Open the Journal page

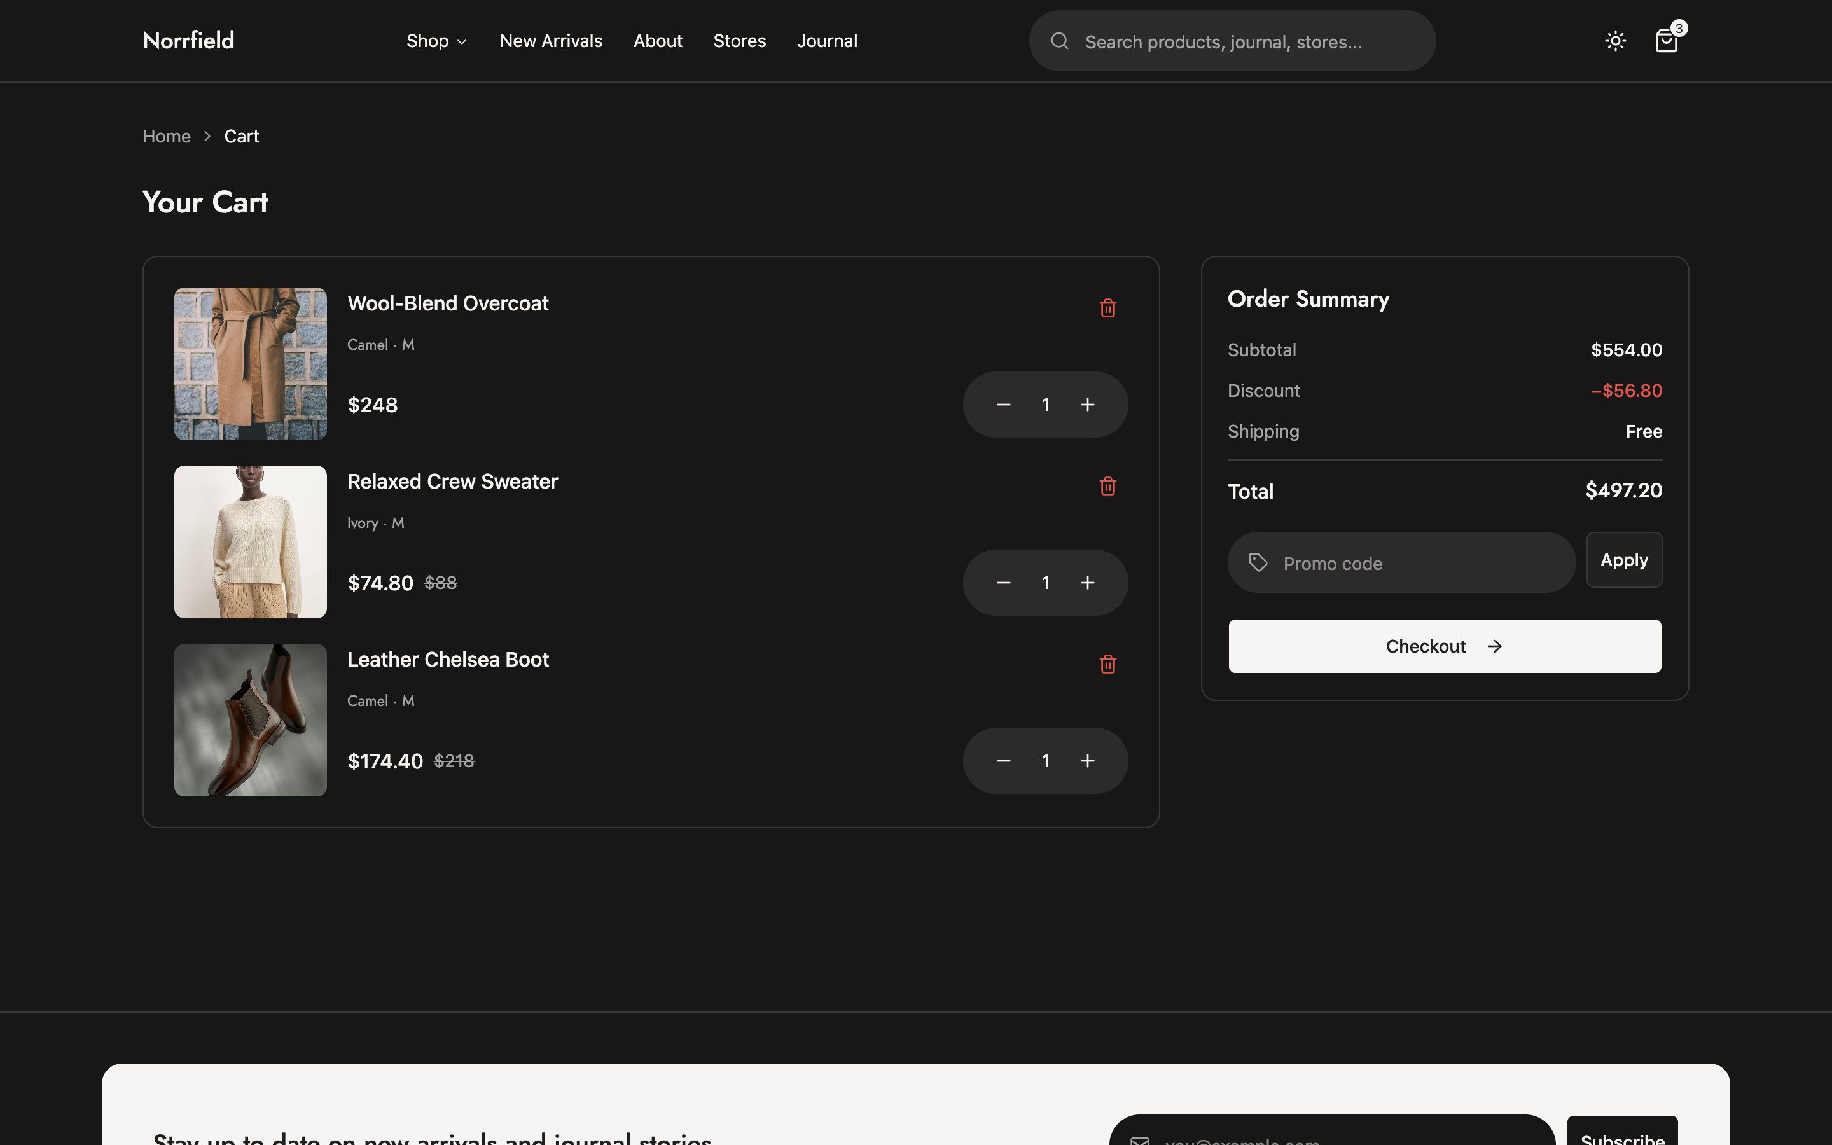pyautogui.click(x=827, y=41)
